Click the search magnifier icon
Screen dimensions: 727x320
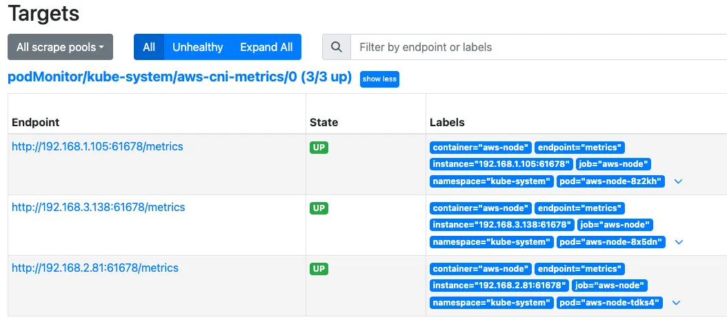pos(337,47)
